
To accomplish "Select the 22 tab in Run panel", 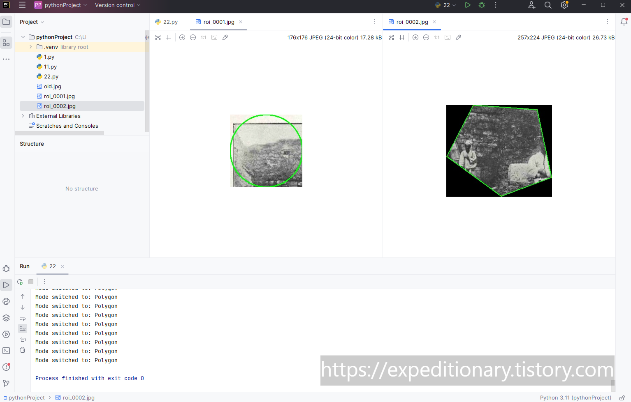I will point(52,266).
